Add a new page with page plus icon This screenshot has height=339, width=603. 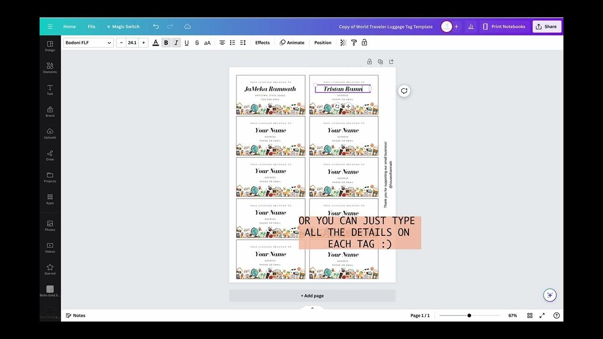coord(391,62)
